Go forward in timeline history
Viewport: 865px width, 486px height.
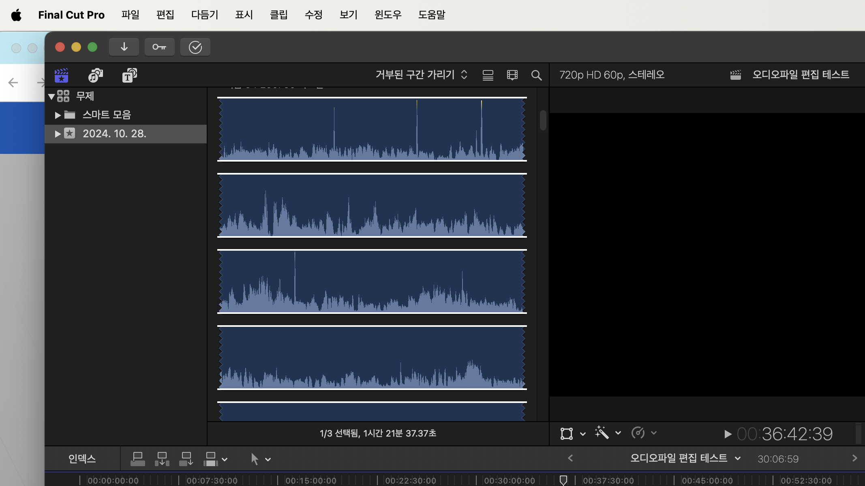(x=855, y=458)
